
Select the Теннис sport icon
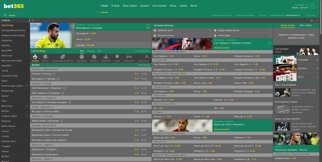45,57
